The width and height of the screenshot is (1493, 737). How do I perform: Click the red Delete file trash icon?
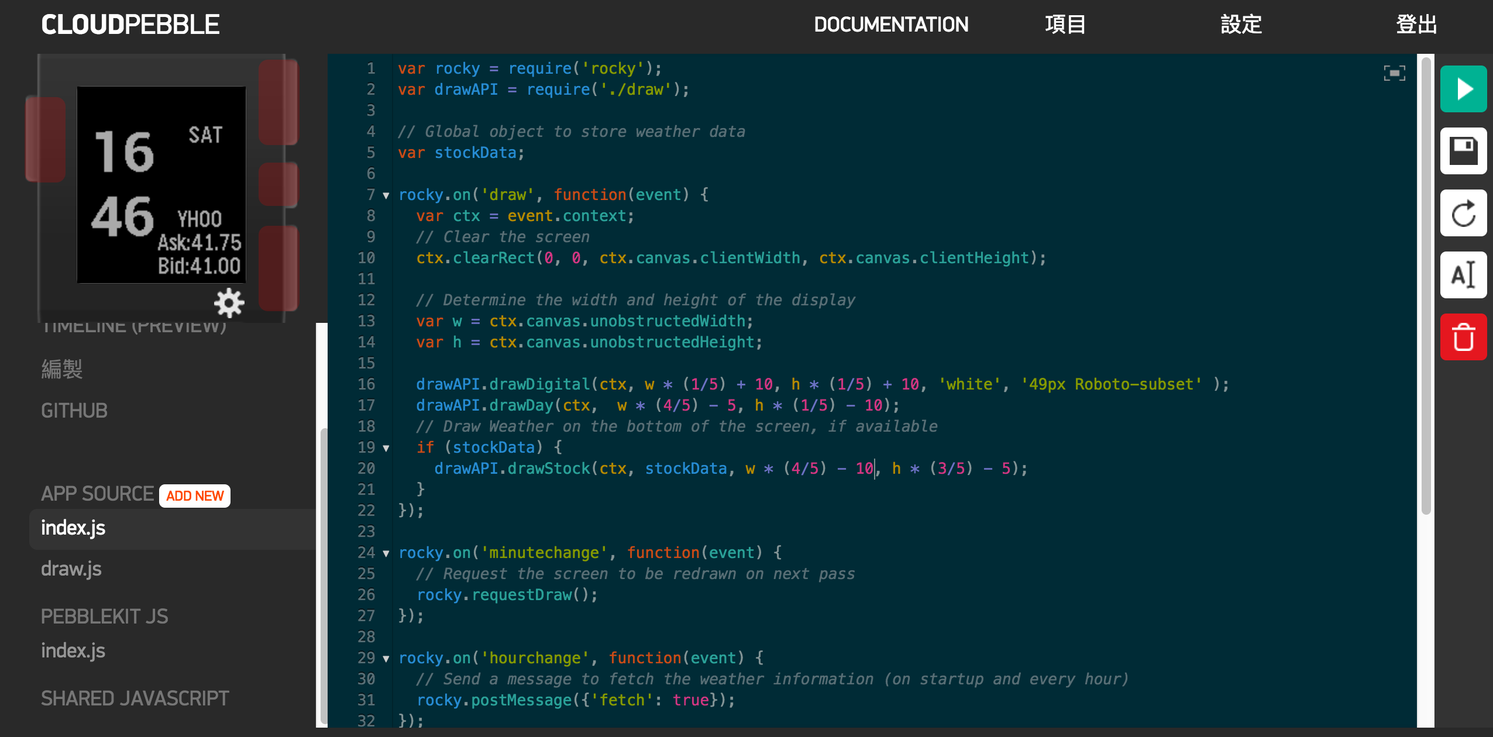(1463, 337)
